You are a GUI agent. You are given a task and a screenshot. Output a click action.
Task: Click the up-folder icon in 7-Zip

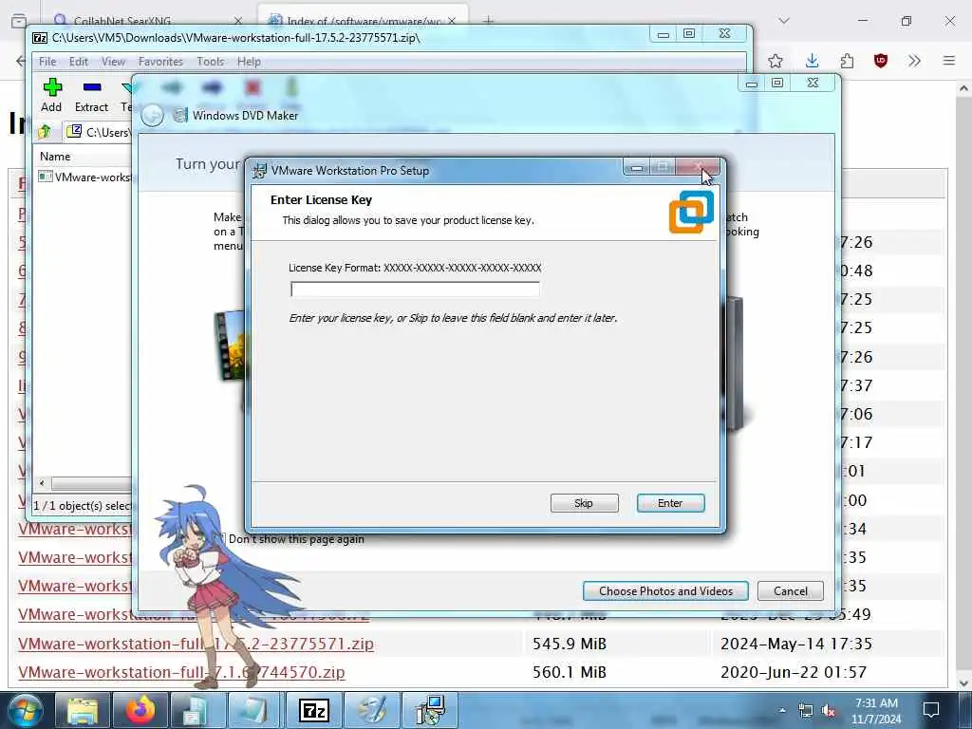45,131
